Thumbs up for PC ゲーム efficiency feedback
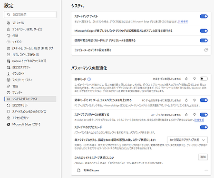This screenshot has height=178, width=214. [x=186, y=100]
